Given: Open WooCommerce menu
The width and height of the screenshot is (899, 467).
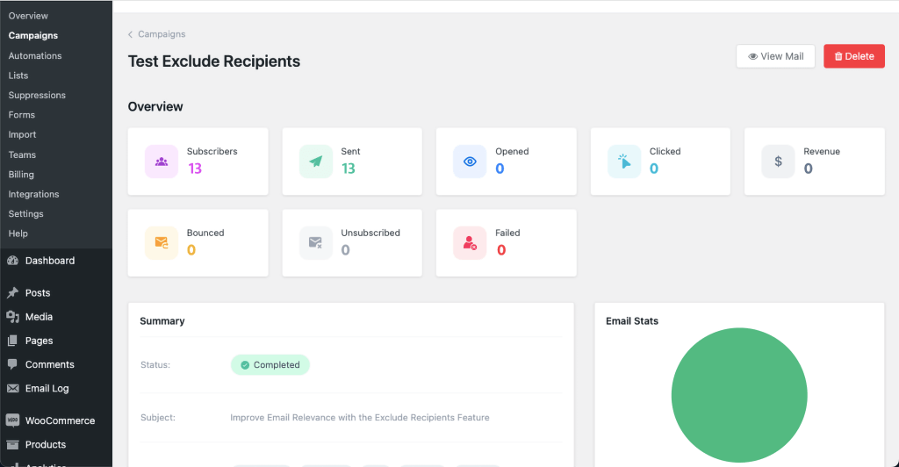Looking at the screenshot, I should (x=61, y=420).
